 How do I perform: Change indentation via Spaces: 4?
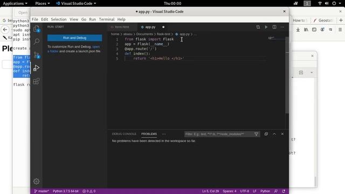click(230, 191)
